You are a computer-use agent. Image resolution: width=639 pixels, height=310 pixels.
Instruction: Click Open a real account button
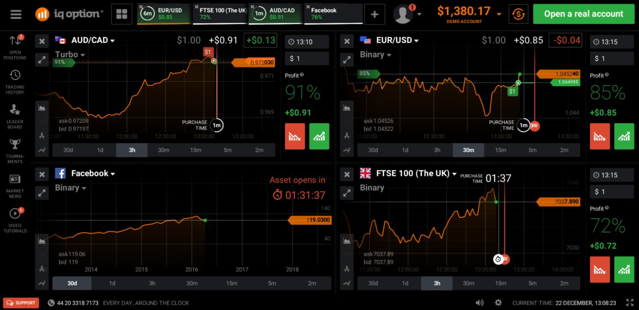(x=584, y=14)
